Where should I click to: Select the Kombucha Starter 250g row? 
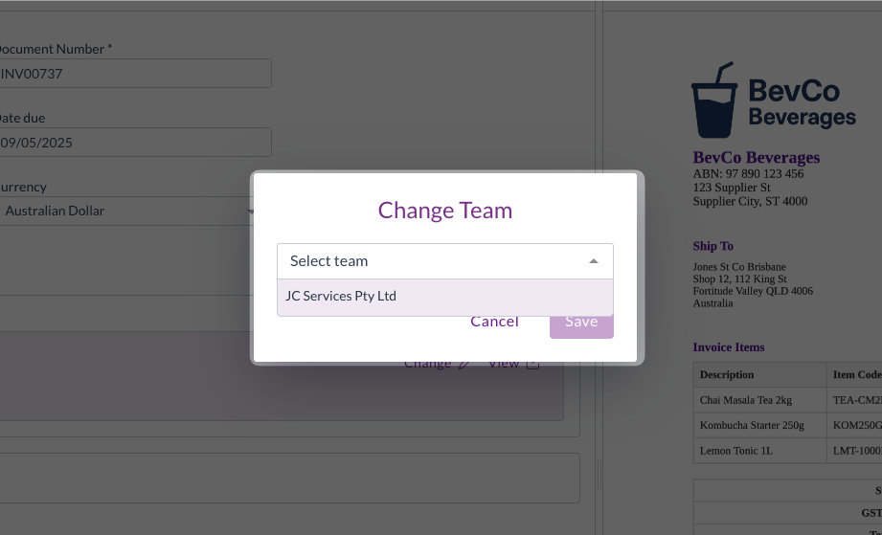(x=752, y=425)
